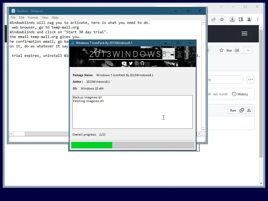Screen dimensions: 268x201
Task: Star the GitHub repository
Action: coord(230,51)
